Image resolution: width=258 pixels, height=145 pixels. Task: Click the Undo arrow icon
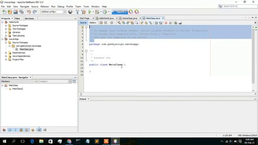tap(29, 12)
